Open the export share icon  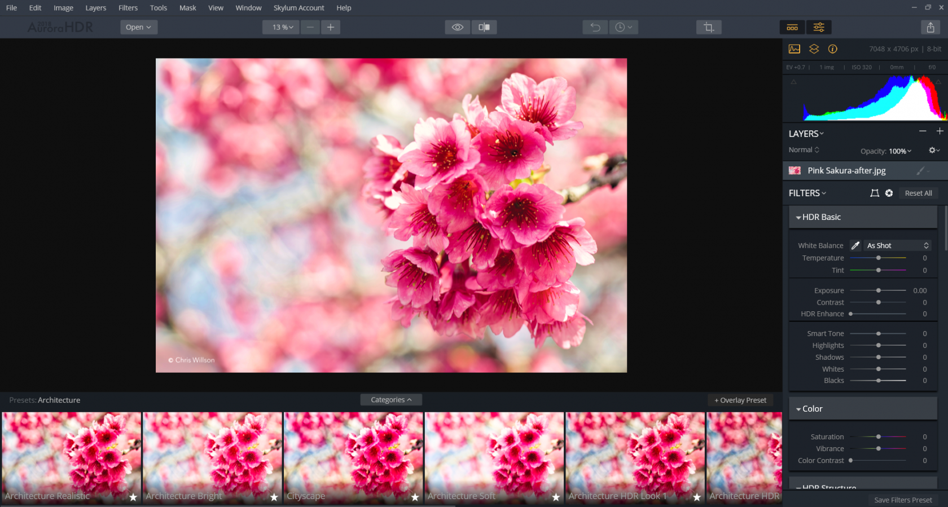(x=930, y=27)
